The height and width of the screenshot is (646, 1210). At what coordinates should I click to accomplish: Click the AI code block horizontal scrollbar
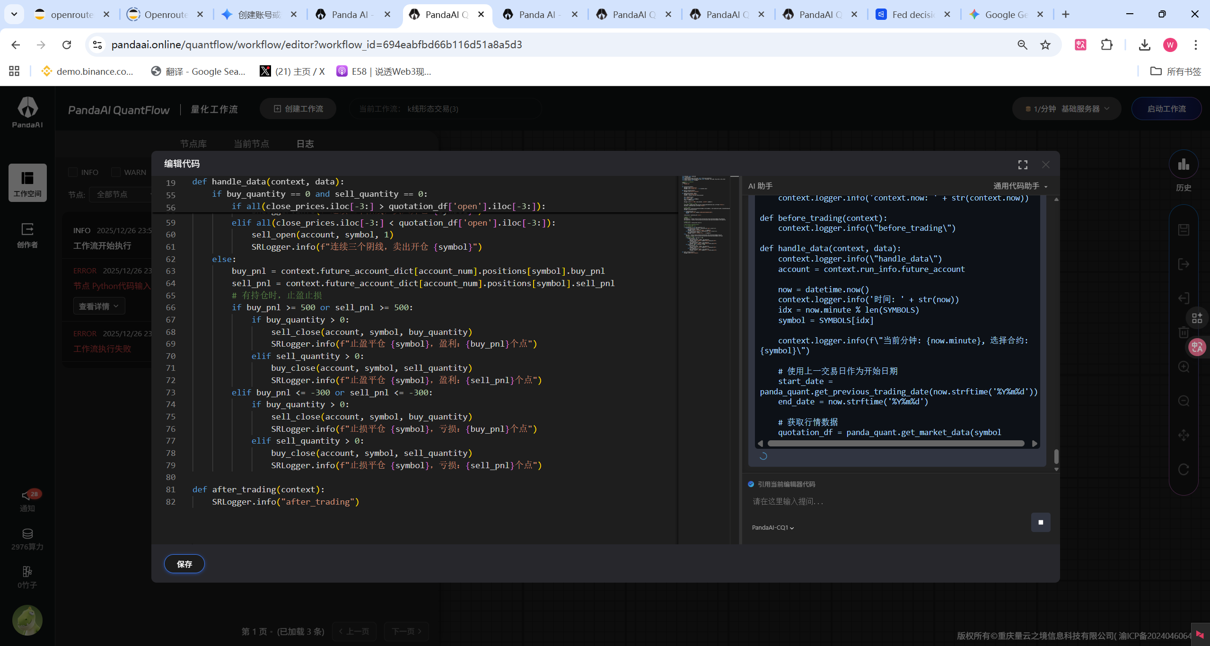click(x=895, y=444)
